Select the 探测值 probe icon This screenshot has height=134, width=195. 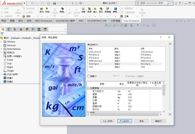(x=108, y=10)
